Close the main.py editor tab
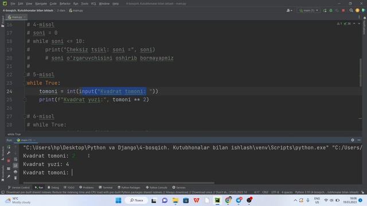 pos(25,17)
